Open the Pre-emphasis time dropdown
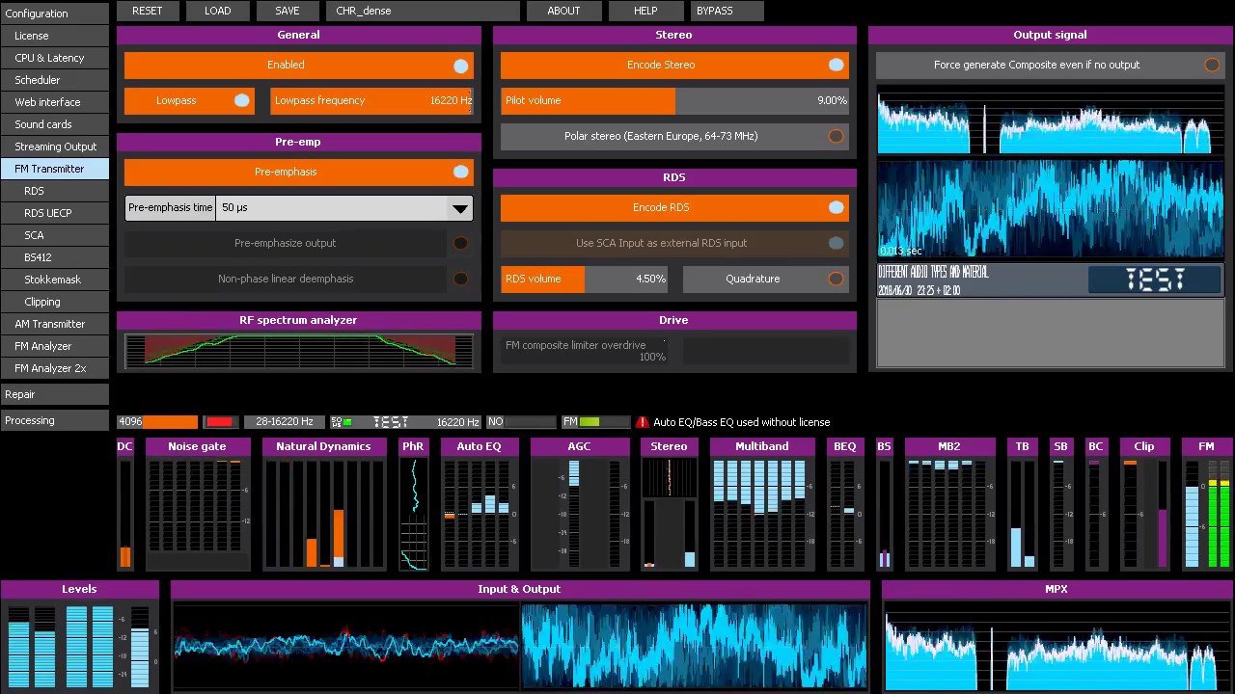Viewport: 1235px width, 694px height. point(459,208)
